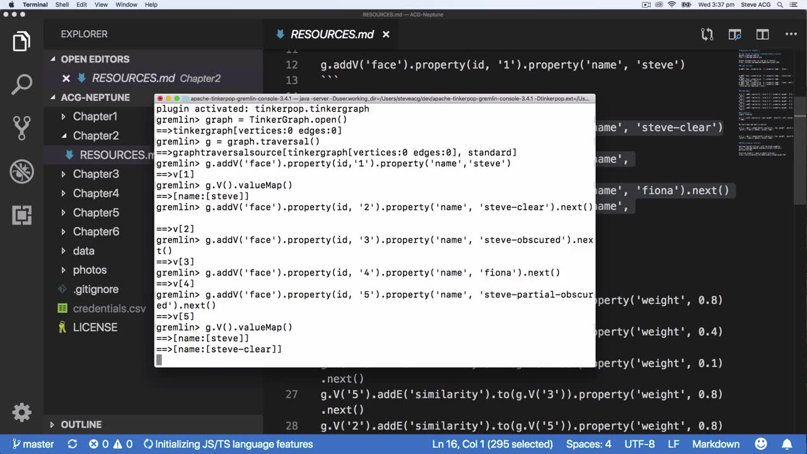Select the RESOURCES.md editor tab
The image size is (807, 454).
332,34
